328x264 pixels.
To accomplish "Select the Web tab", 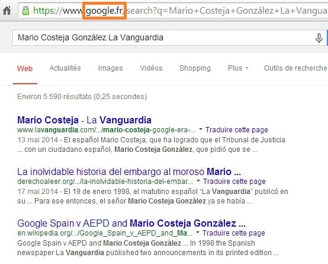I will click(x=25, y=68).
